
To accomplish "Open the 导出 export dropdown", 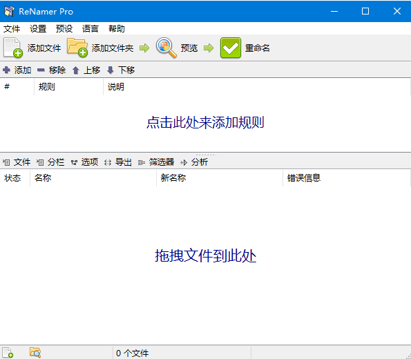I will click(x=118, y=162).
